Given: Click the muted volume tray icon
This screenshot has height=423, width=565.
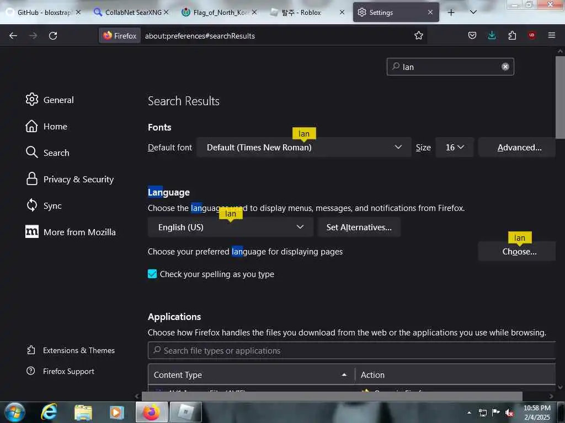Looking at the screenshot, I should [509, 413].
